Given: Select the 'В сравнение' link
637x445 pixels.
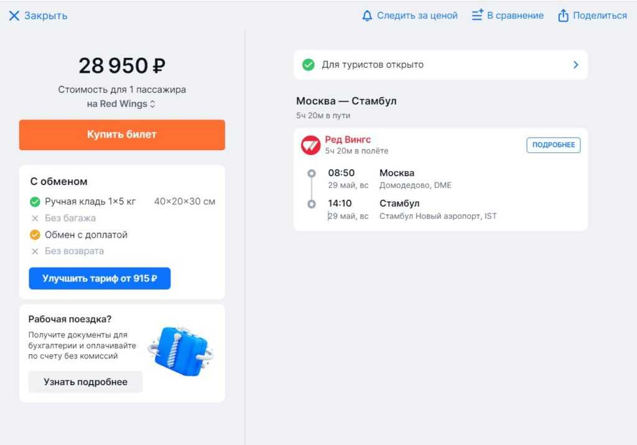Looking at the screenshot, I should (515, 16).
